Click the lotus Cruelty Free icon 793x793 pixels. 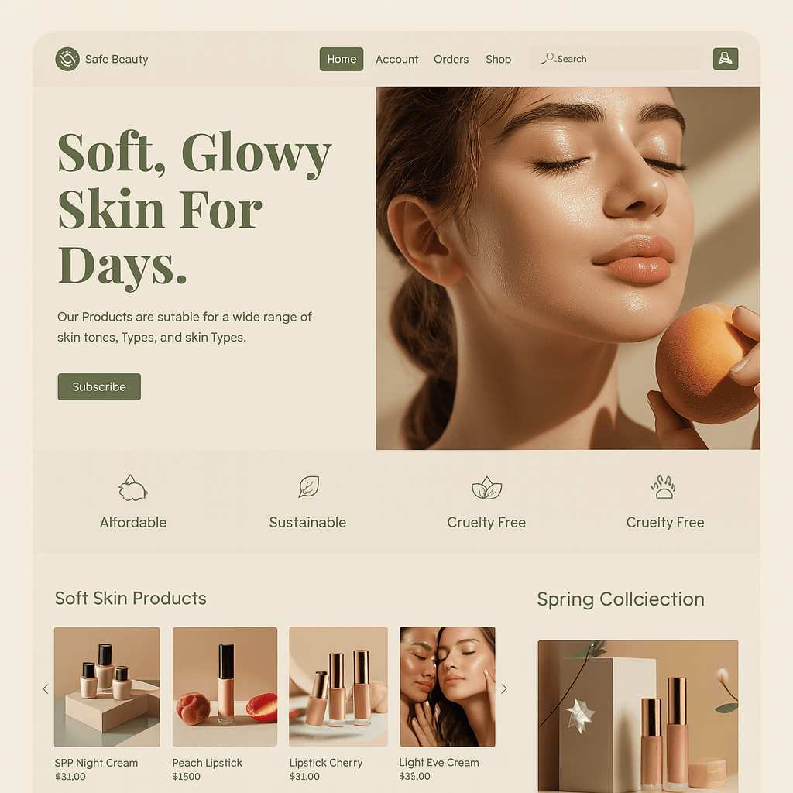(x=486, y=488)
